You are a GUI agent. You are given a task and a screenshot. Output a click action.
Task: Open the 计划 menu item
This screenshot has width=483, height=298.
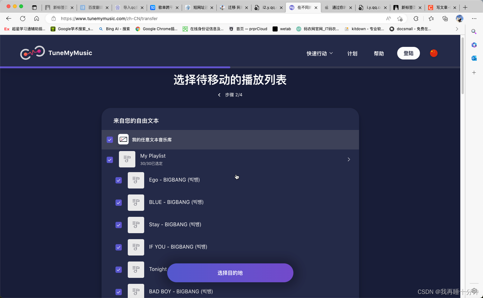click(352, 53)
